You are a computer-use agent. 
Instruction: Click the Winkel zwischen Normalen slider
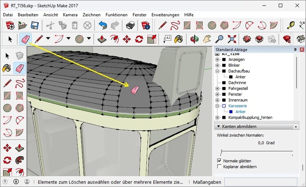coord(257,152)
